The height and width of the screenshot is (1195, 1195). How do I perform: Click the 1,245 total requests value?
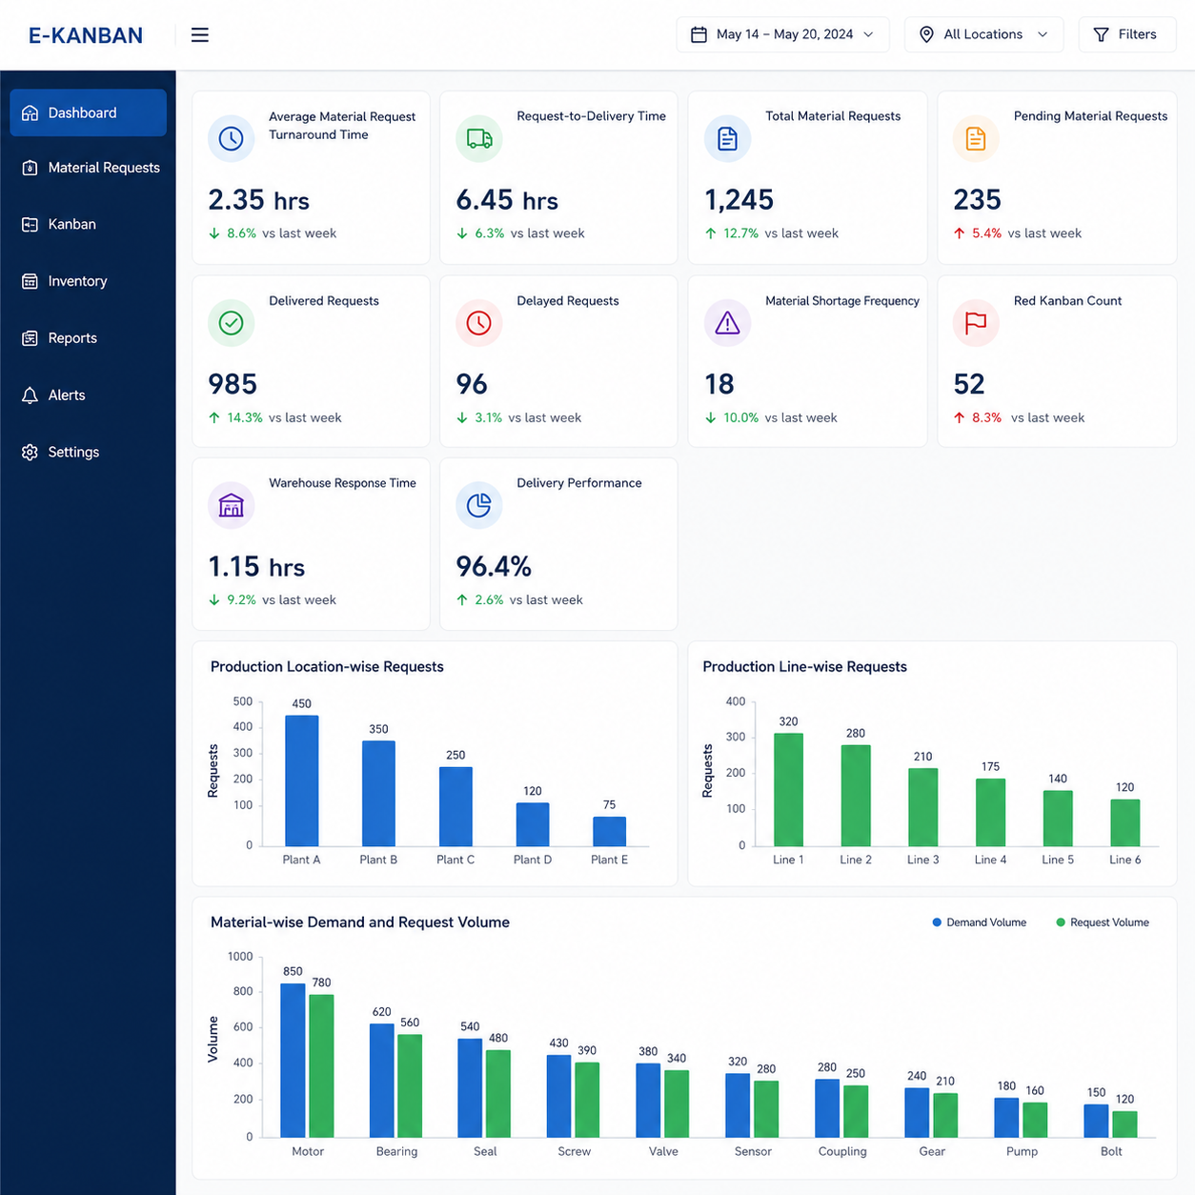point(739,200)
